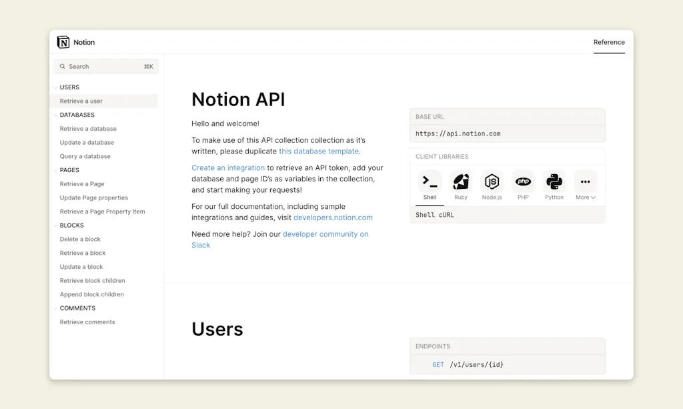The height and width of the screenshot is (409, 683).
Task: Select the Shell cURL tab
Action: tap(433, 216)
